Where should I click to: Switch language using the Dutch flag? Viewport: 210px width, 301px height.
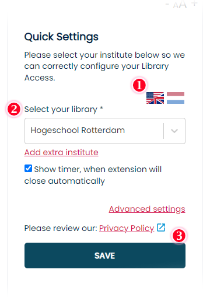point(176,98)
